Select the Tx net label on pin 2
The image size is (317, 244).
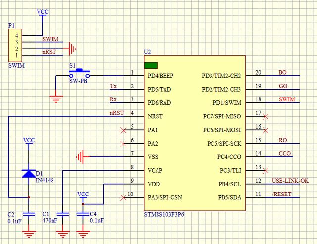click(x=113, y=87)
